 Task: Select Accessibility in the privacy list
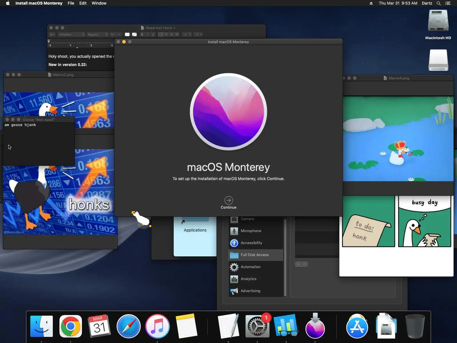click(x=256, y=243)
